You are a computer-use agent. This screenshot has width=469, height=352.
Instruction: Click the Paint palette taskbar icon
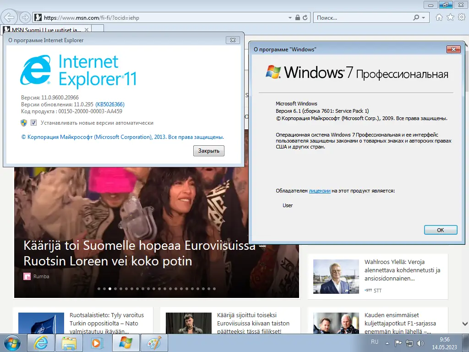tap(154, 343)
